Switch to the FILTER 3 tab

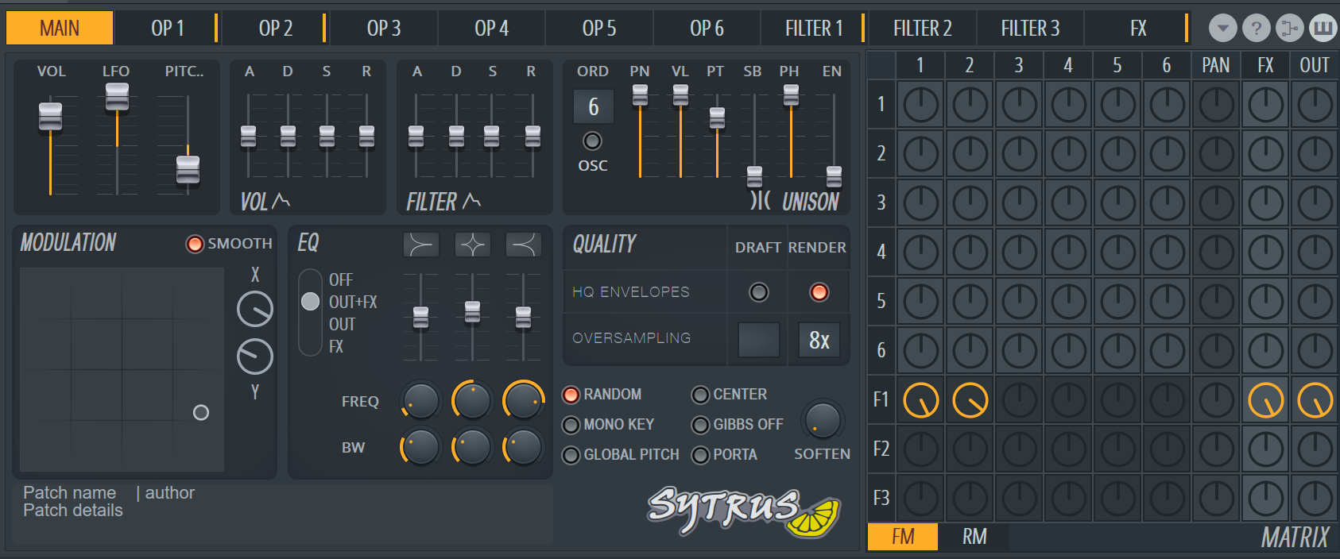(1030, 29)
